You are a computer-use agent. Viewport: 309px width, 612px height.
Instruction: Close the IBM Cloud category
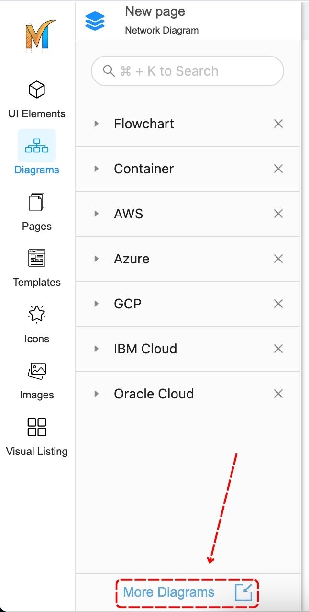pyautogui.click(x=278, y=349)
